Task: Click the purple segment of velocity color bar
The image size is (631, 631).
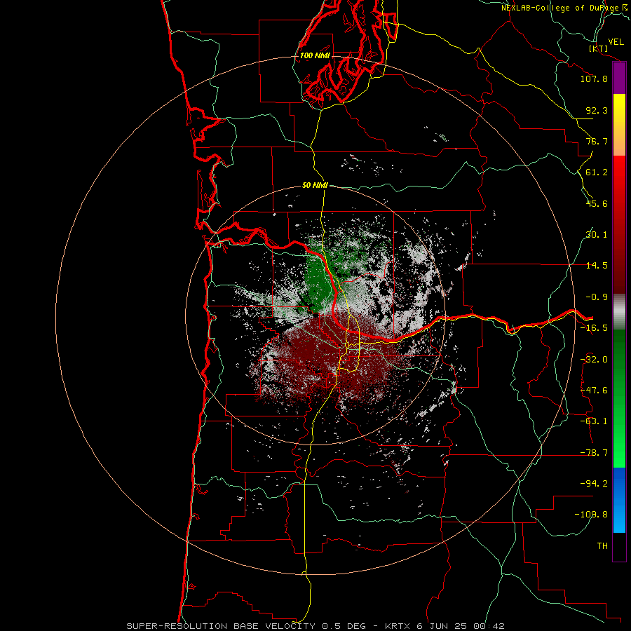Action: coord(619,79)
